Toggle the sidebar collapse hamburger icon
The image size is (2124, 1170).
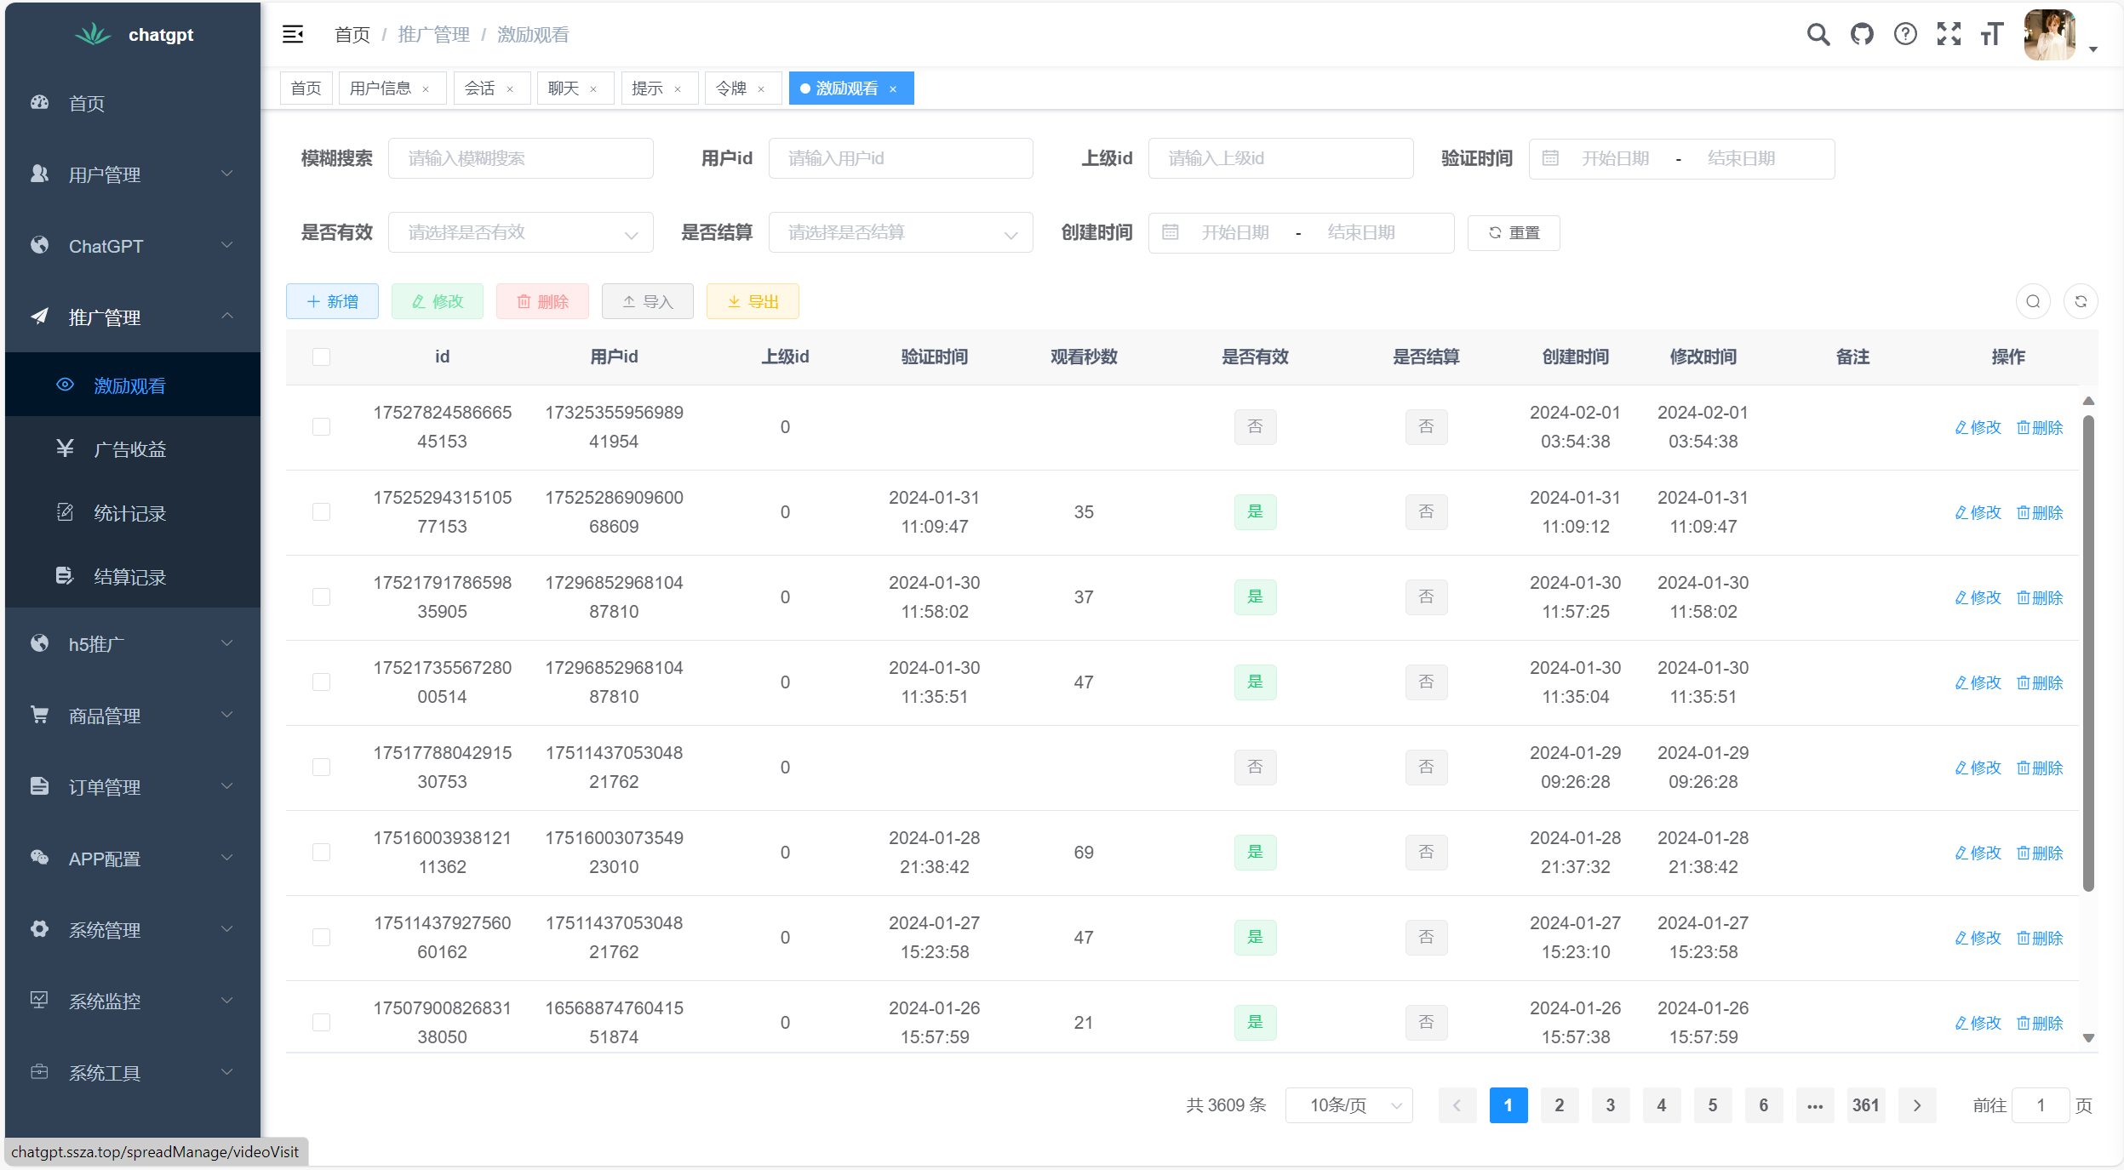coord(293,34)
